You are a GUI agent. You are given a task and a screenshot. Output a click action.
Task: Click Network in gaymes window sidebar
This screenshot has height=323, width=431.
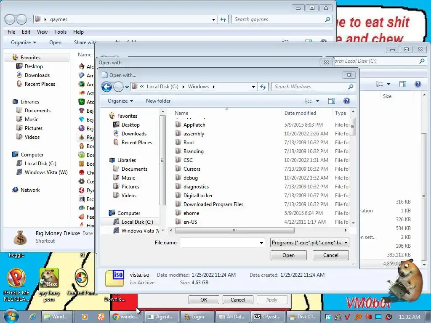tap(30, 190)
